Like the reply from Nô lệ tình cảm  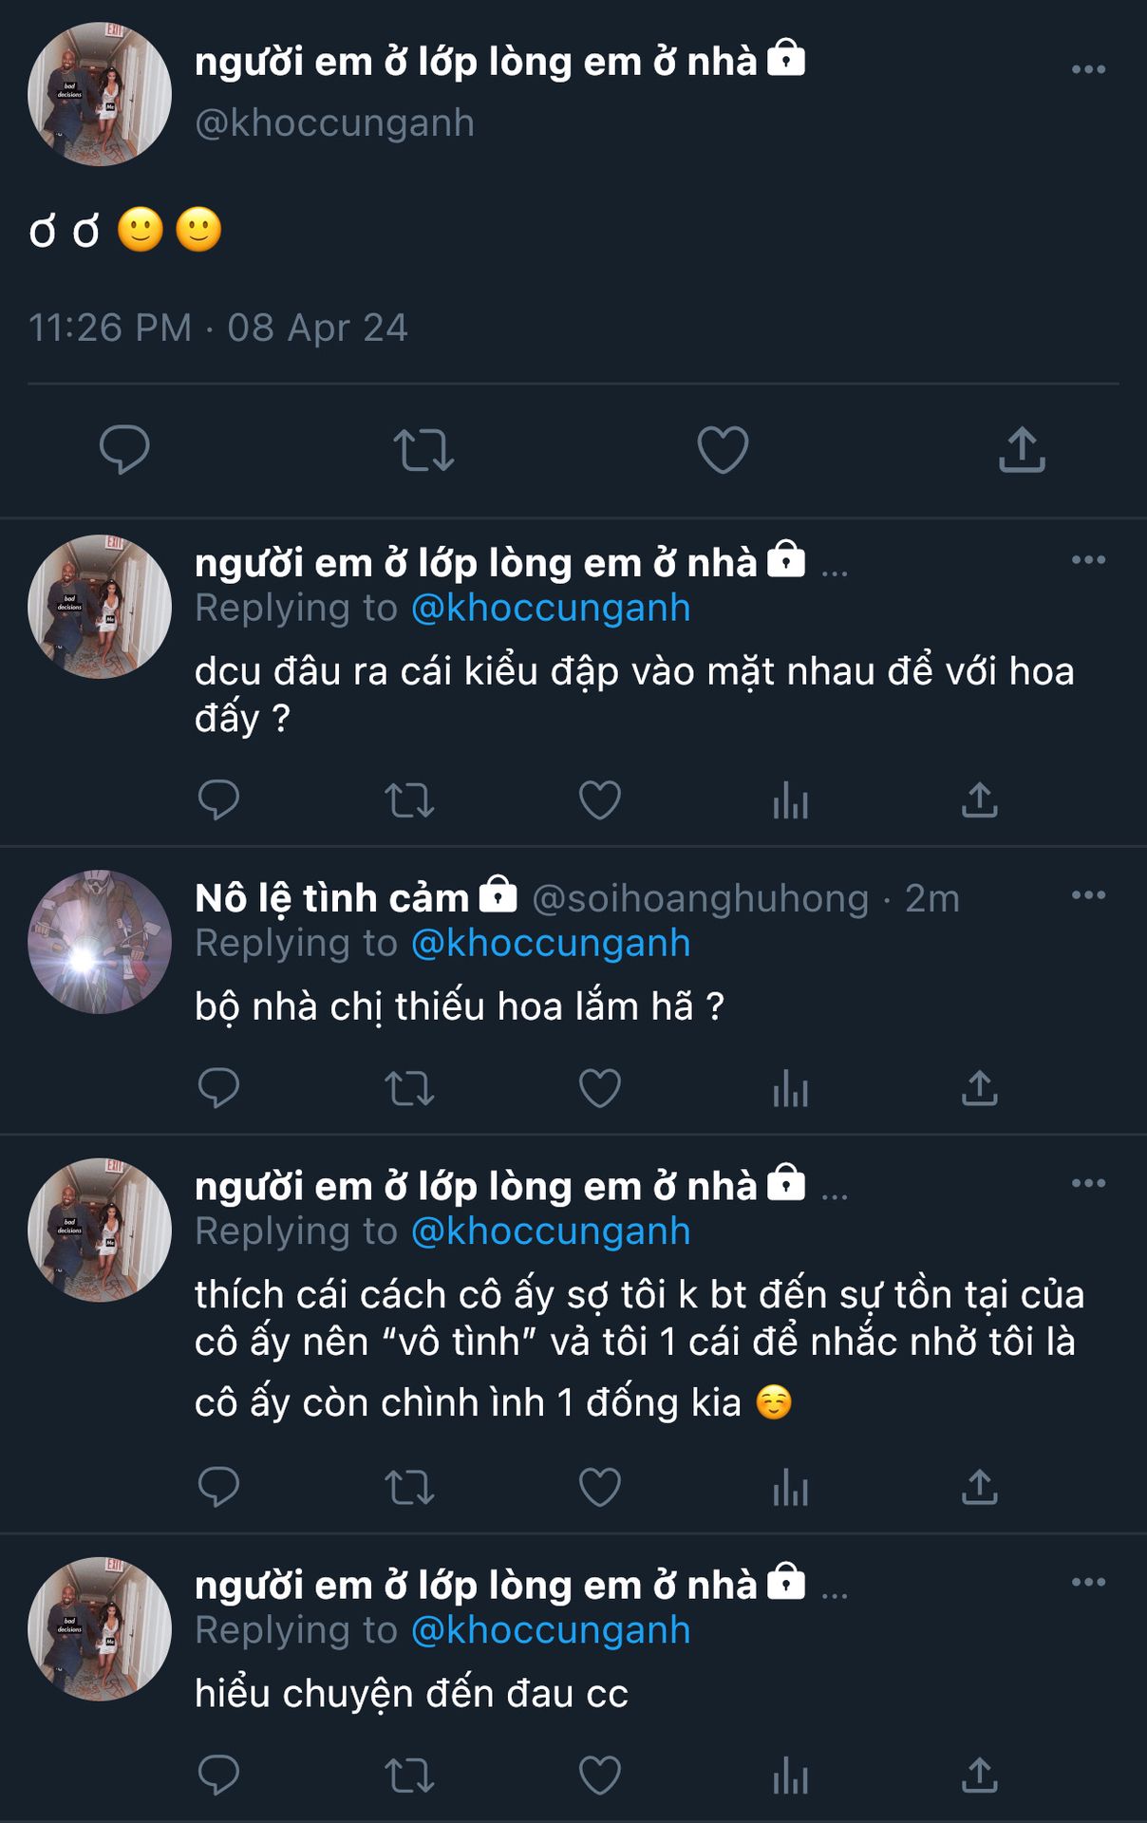tap(599, 1088)
